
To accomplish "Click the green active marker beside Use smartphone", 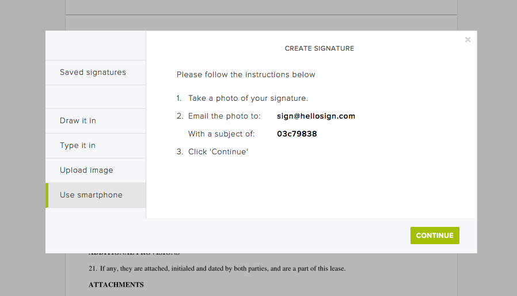I will [x=47, y=195].
